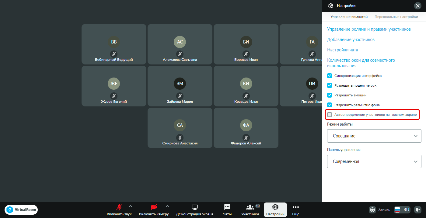Open Панель управления dropdown showing Современная
Image resolution: width=426 pixels, height=218 pixels.
[x=374, y=161]
